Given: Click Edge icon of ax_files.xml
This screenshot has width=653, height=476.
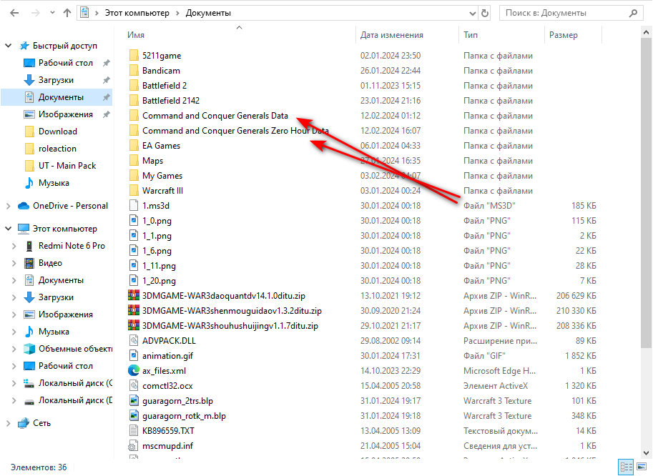Looking at the screenshot, I should (134, 370).
